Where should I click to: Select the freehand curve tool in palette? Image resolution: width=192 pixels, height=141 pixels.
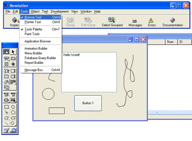[x=6, y=112]
